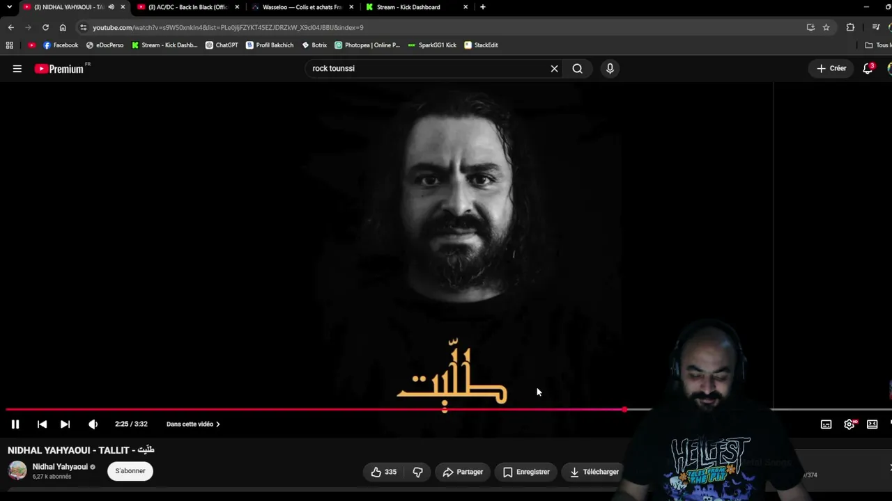Click the youtube.com address bar URL
This screenshot has width=892, height=501.
(x=228, y=27)
